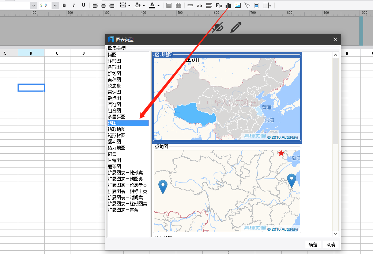The height and width of the screenshot is (254, 373).
Task: Toggle underline formatting
Action: 83,5
